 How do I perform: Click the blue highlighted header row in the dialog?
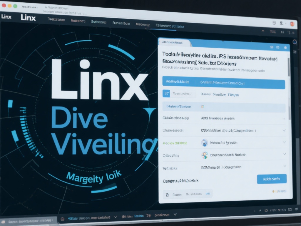pyautogui.click(x=223, y=83)
